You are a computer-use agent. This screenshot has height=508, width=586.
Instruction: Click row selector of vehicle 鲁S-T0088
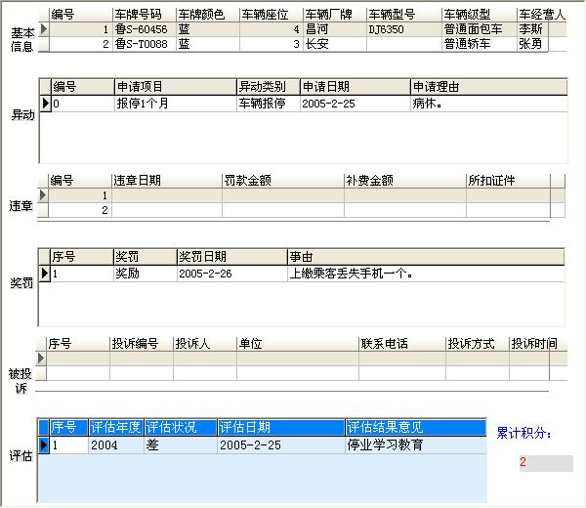[44, 44]
